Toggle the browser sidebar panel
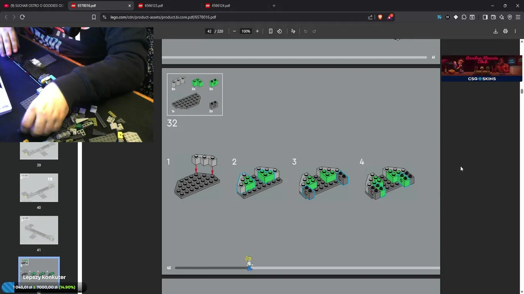Viewport: 524px width, 294px height. [485, 17]
